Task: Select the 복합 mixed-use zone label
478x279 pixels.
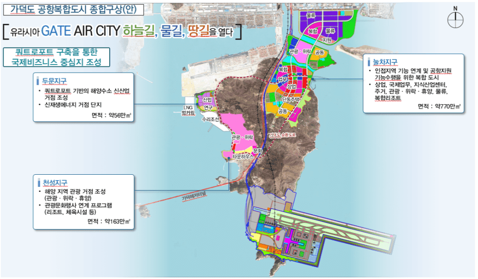Action: point(313,30)
